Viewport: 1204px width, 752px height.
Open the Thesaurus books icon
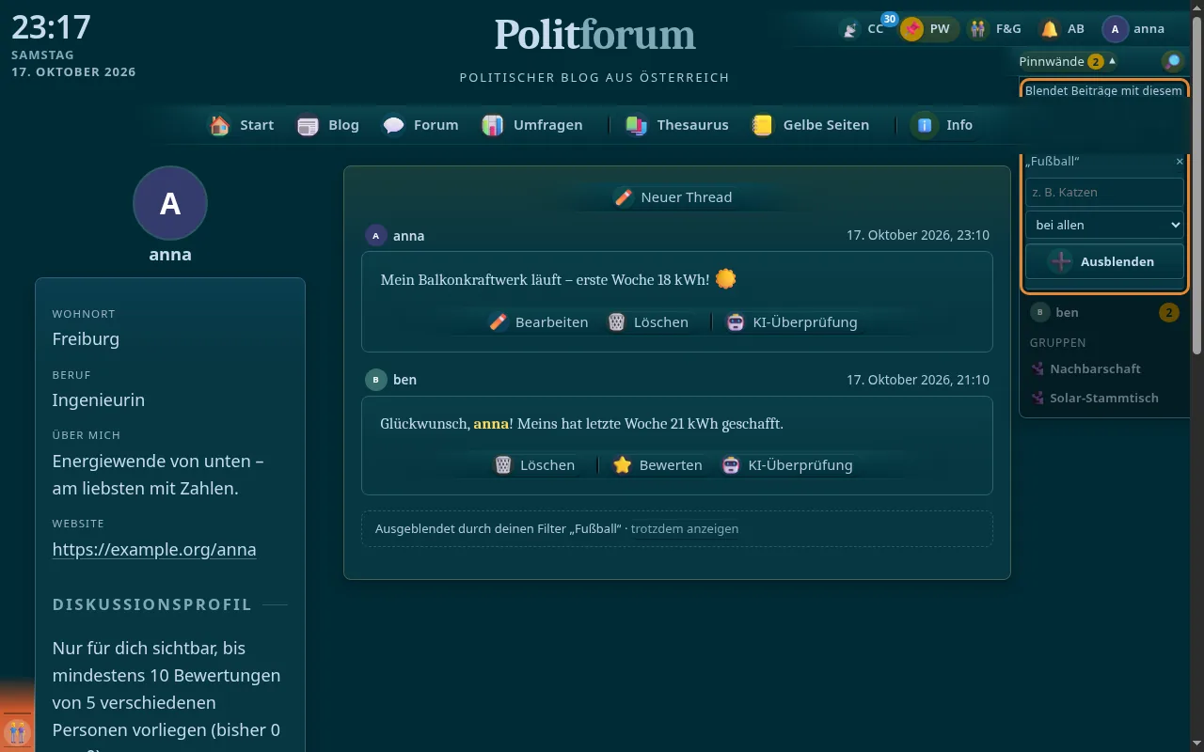tap(637, 125)
